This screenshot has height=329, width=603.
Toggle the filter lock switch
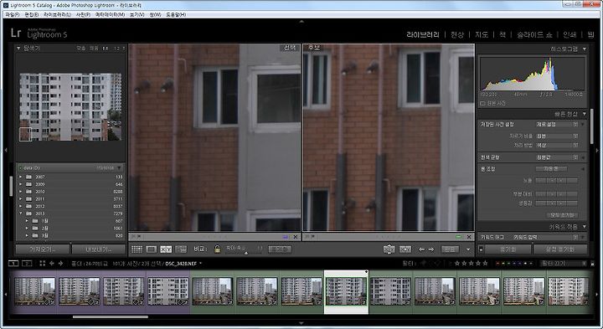tap(592, 264)
